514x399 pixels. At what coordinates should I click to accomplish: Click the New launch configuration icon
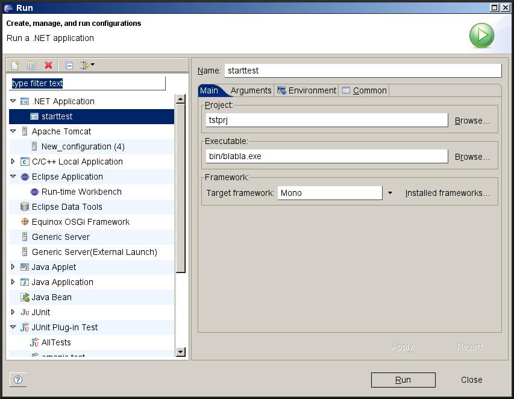click(16, 65)
